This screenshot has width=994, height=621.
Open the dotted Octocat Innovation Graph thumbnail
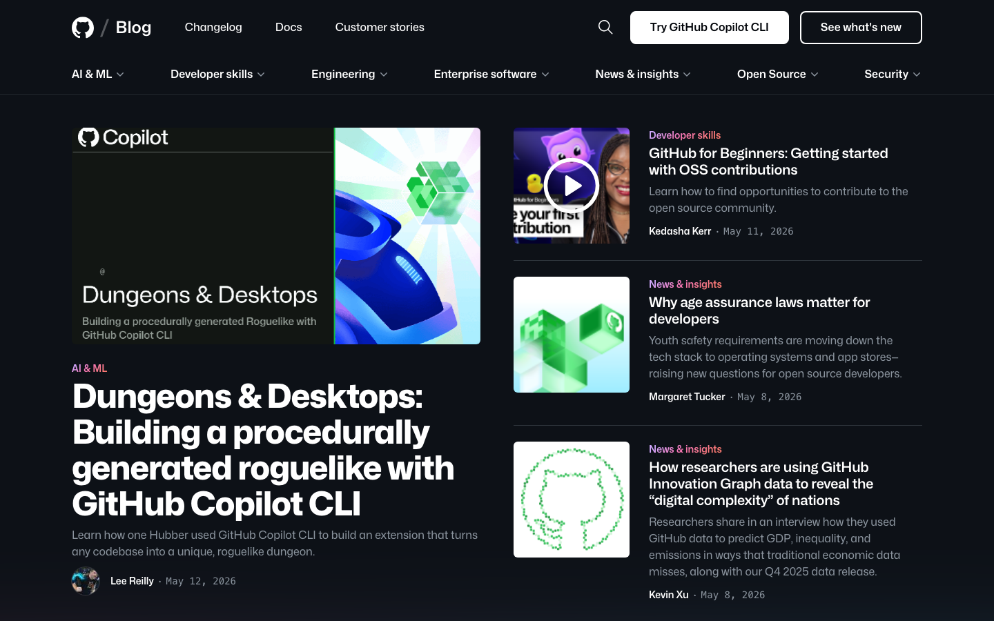(572, 500)
